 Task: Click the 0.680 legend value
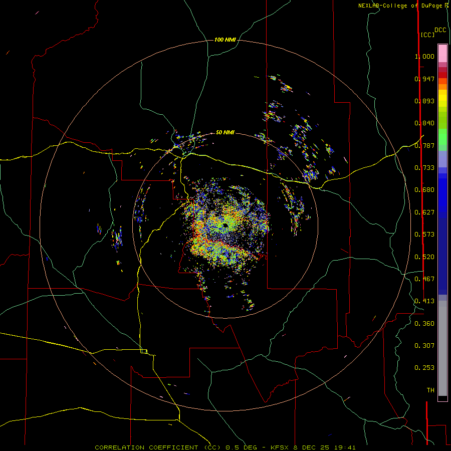[x=424, y=190]
